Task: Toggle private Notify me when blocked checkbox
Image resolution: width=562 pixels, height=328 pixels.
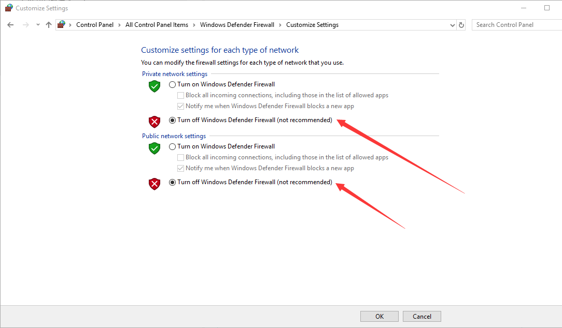Action: (180, 106)
